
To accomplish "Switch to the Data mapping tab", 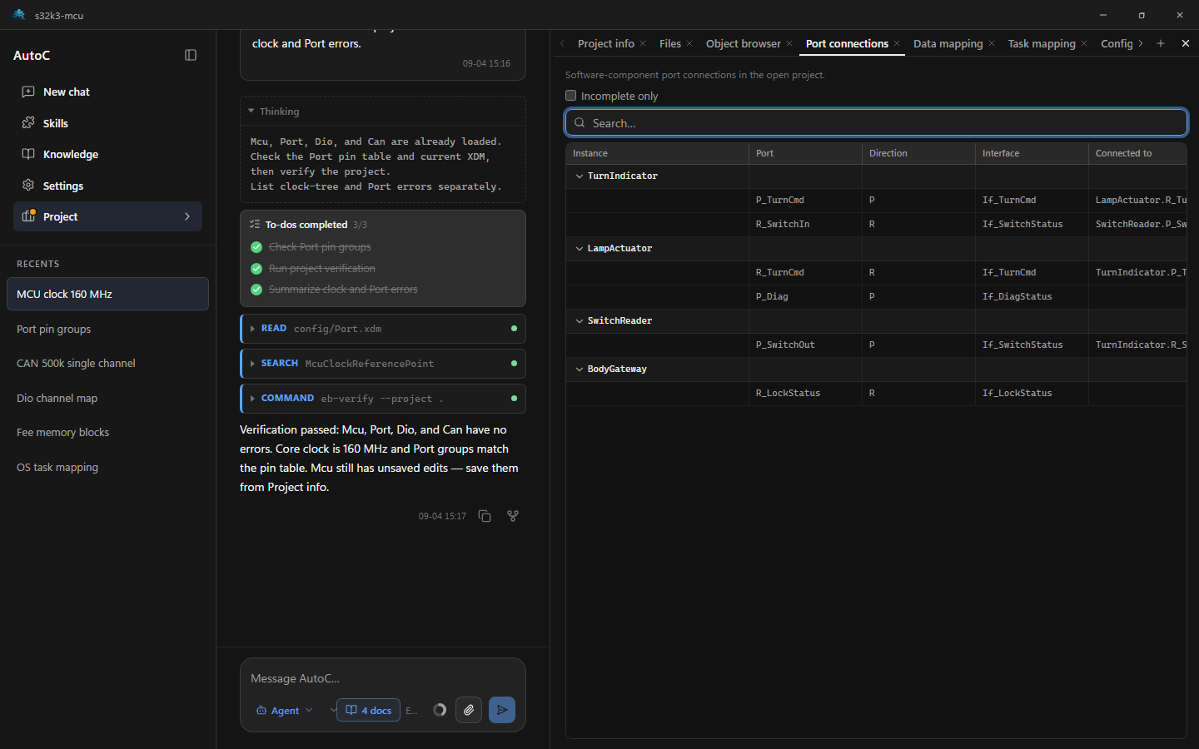I will (x=948, y=43).
